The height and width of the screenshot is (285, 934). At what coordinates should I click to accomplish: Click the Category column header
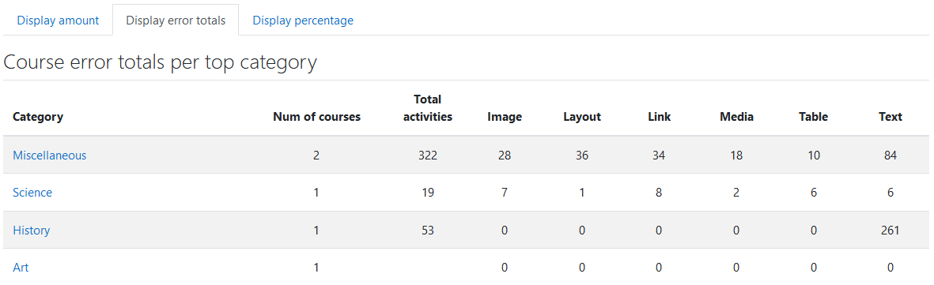[37, 117]
